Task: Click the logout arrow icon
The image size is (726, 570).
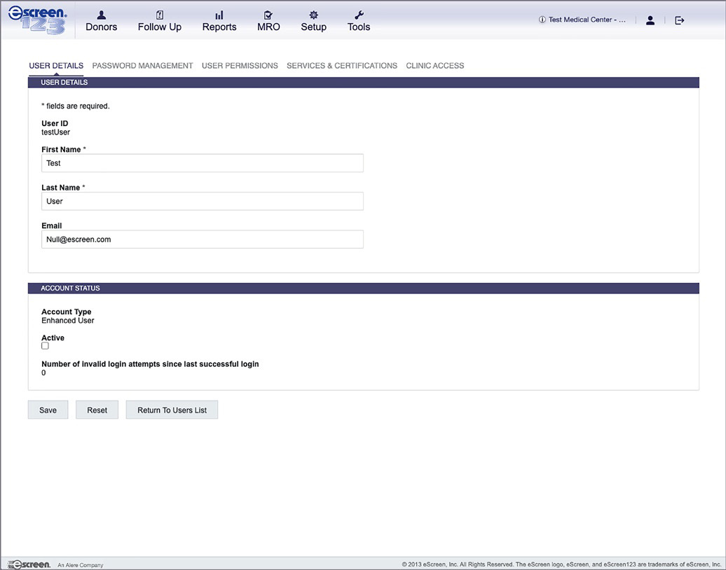Action: (679, 20)
